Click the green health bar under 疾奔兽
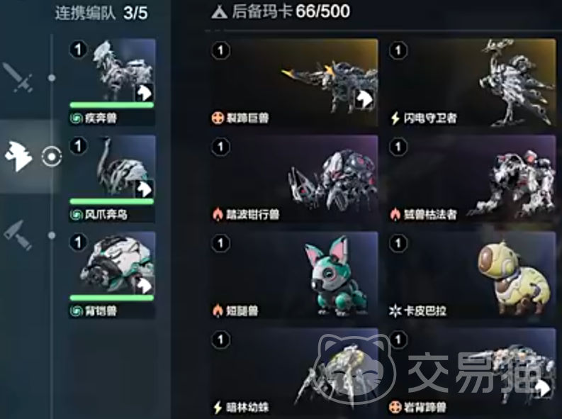The width and height of the screenshot is (562, 419). point(112,105)
